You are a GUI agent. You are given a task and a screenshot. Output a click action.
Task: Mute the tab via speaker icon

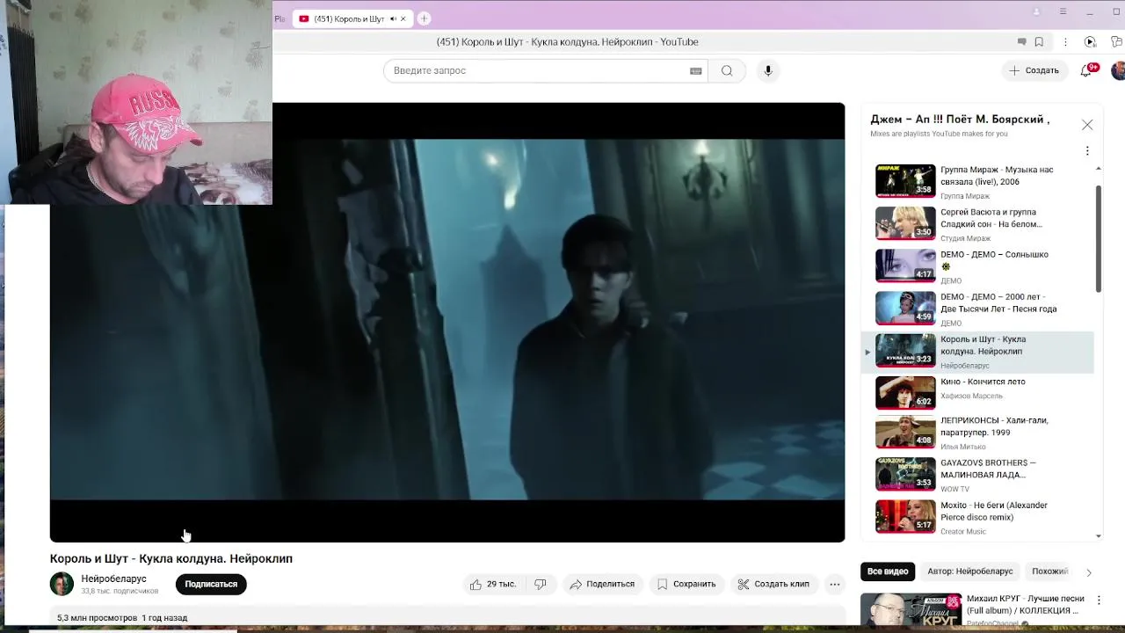pos(393,18)
